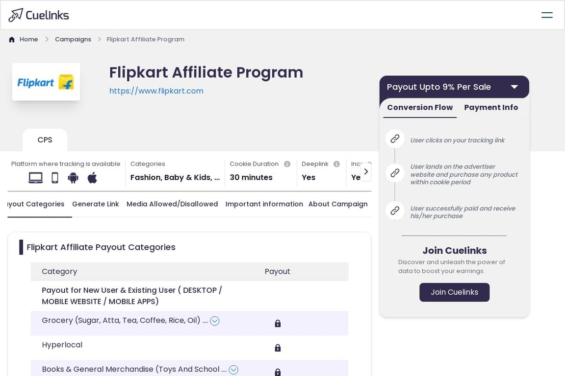Switch to the Conversion Flow tab
Viewport: 565px width, 376px height.
coord(420,108)
